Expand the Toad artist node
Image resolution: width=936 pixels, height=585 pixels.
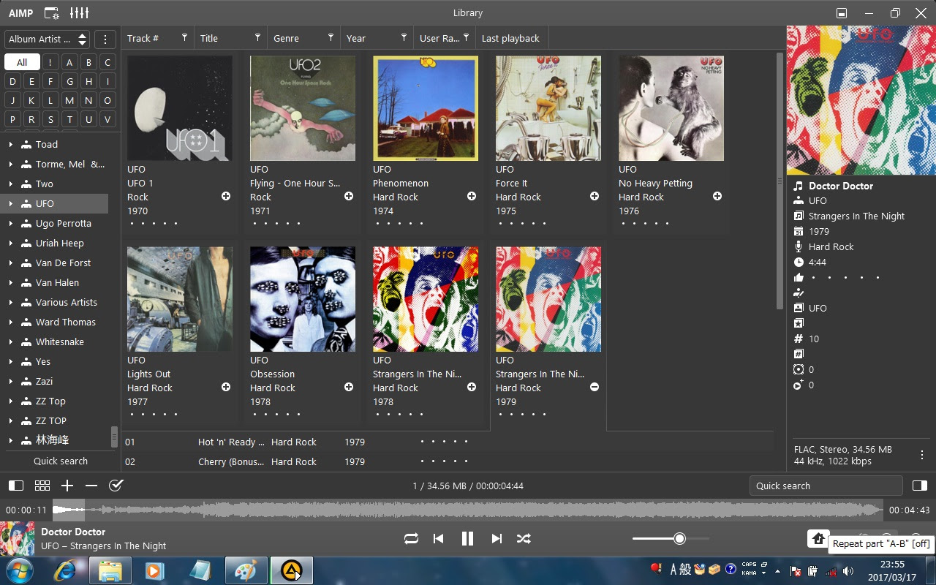coord(10,145)
